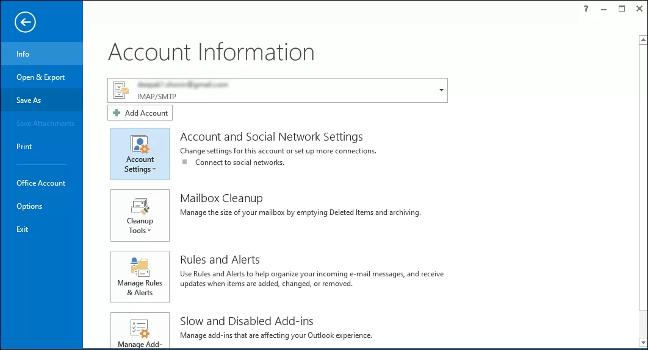Click the Slow and Disabled Add-ins heading
This screenshot has width=648, height=350.
pos(247,321)
